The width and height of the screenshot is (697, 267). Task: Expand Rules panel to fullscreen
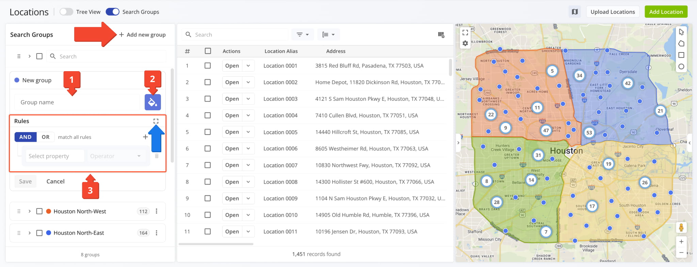[156, 121]
